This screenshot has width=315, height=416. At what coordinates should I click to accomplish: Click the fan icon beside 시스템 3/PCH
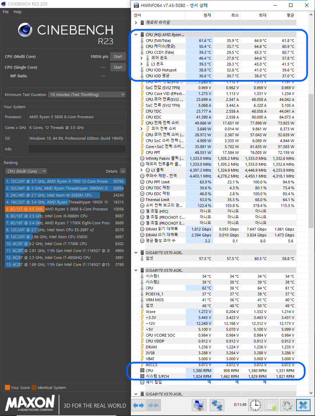tap(142, 376)
